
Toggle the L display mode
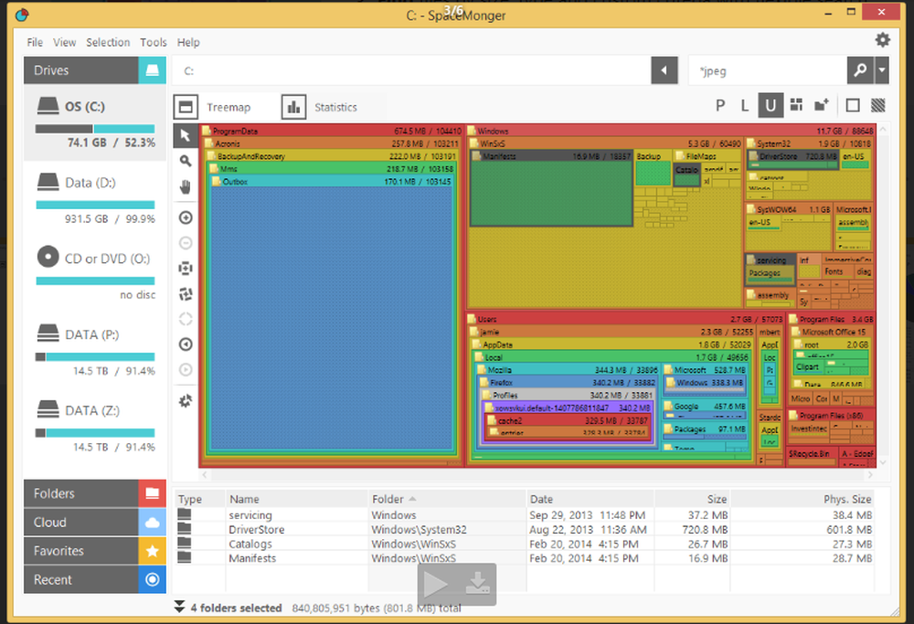pos(744,105)
